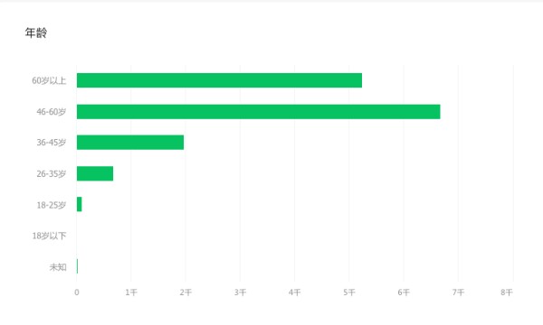Viewport: 543px width, 325px height.
Task: Select the 18-25岁 axis label
Action: pos(52,205)
